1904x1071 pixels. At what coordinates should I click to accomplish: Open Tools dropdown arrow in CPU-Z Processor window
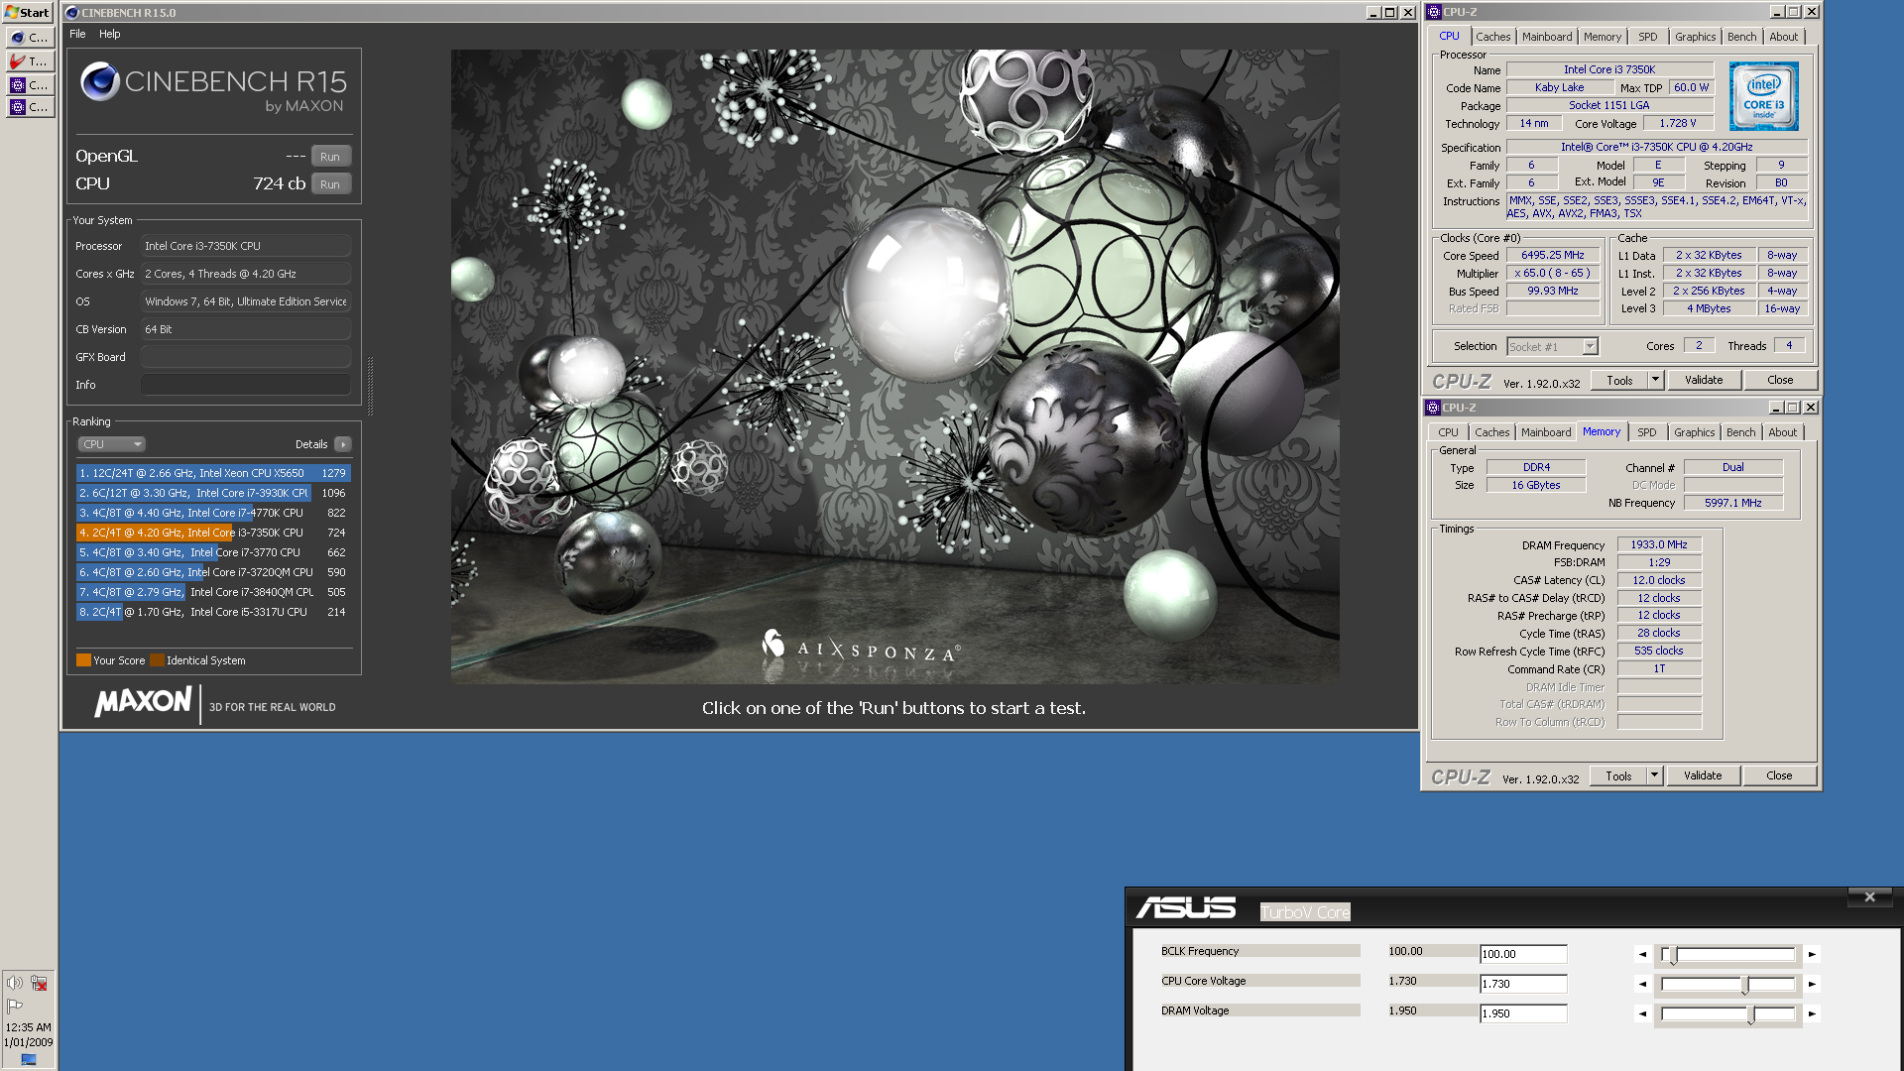(x=1655, y=380)
